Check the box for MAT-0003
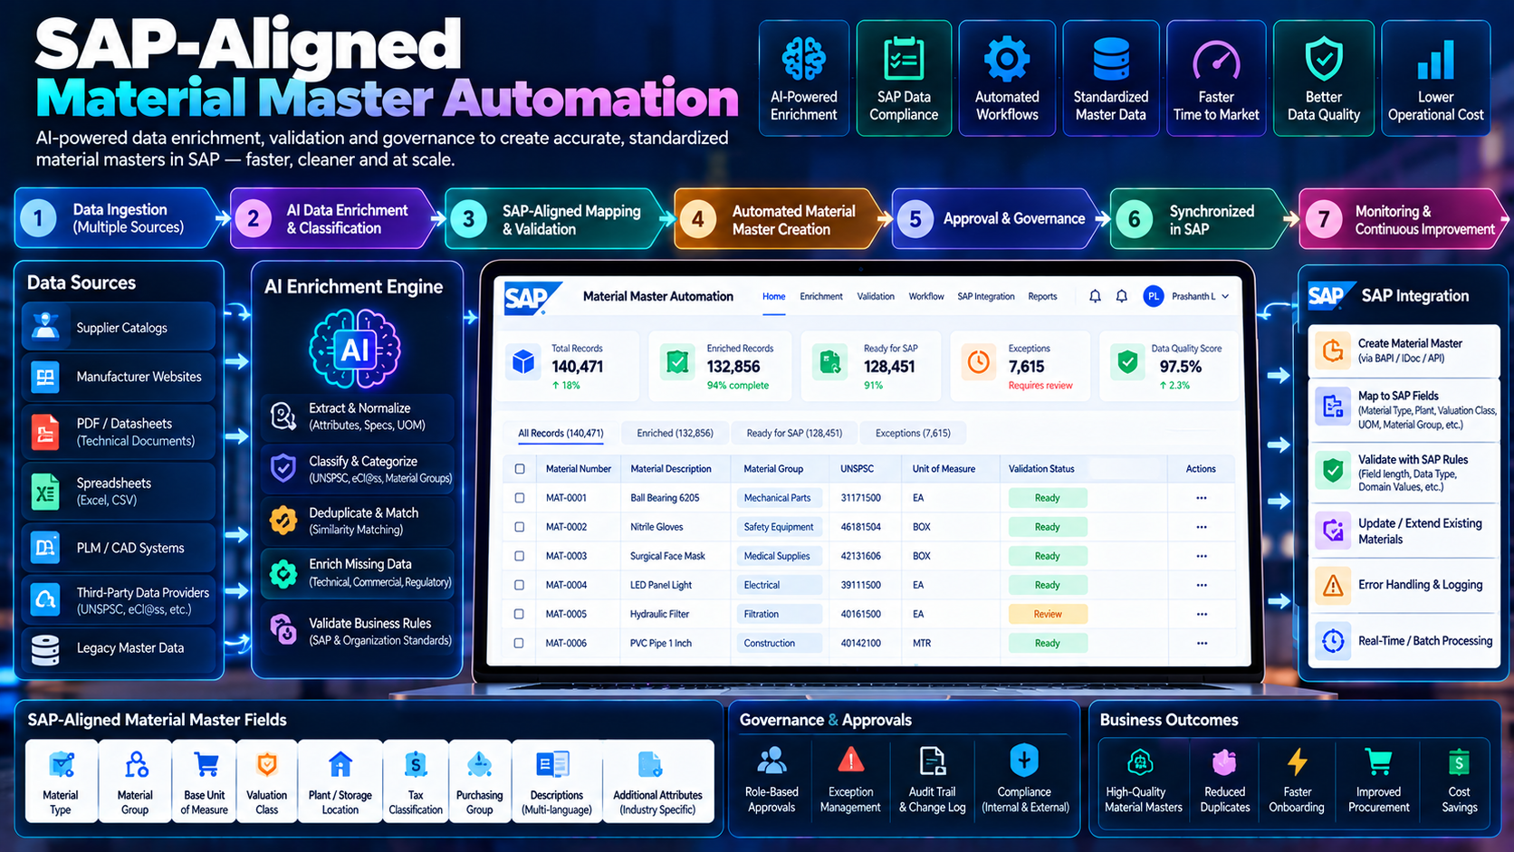1514x852 pixels. tap(520, 556)
